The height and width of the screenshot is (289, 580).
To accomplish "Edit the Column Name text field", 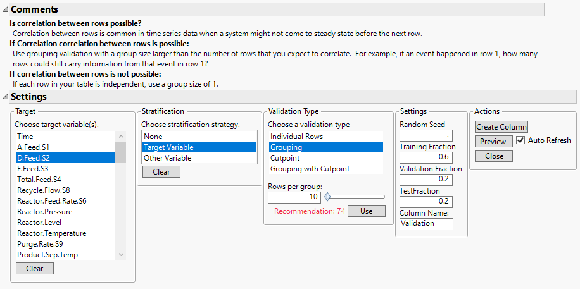I will click(426, 223).
